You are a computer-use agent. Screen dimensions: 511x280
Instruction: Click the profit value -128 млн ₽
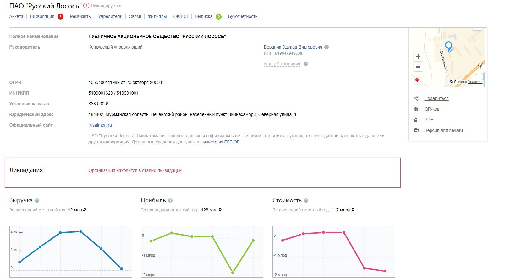click(x=211, y=210)
